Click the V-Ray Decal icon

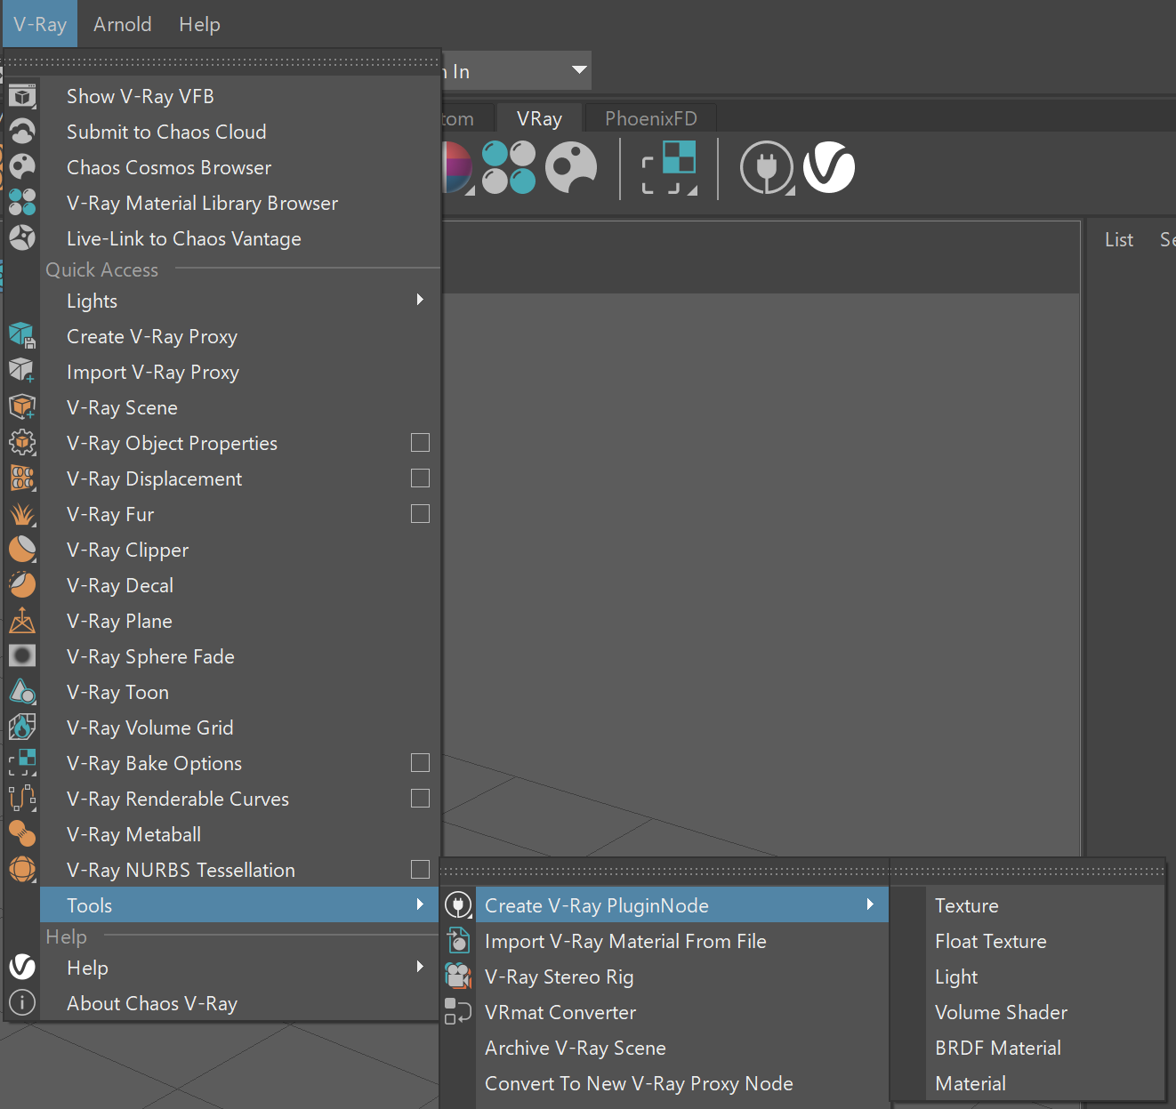22,585
